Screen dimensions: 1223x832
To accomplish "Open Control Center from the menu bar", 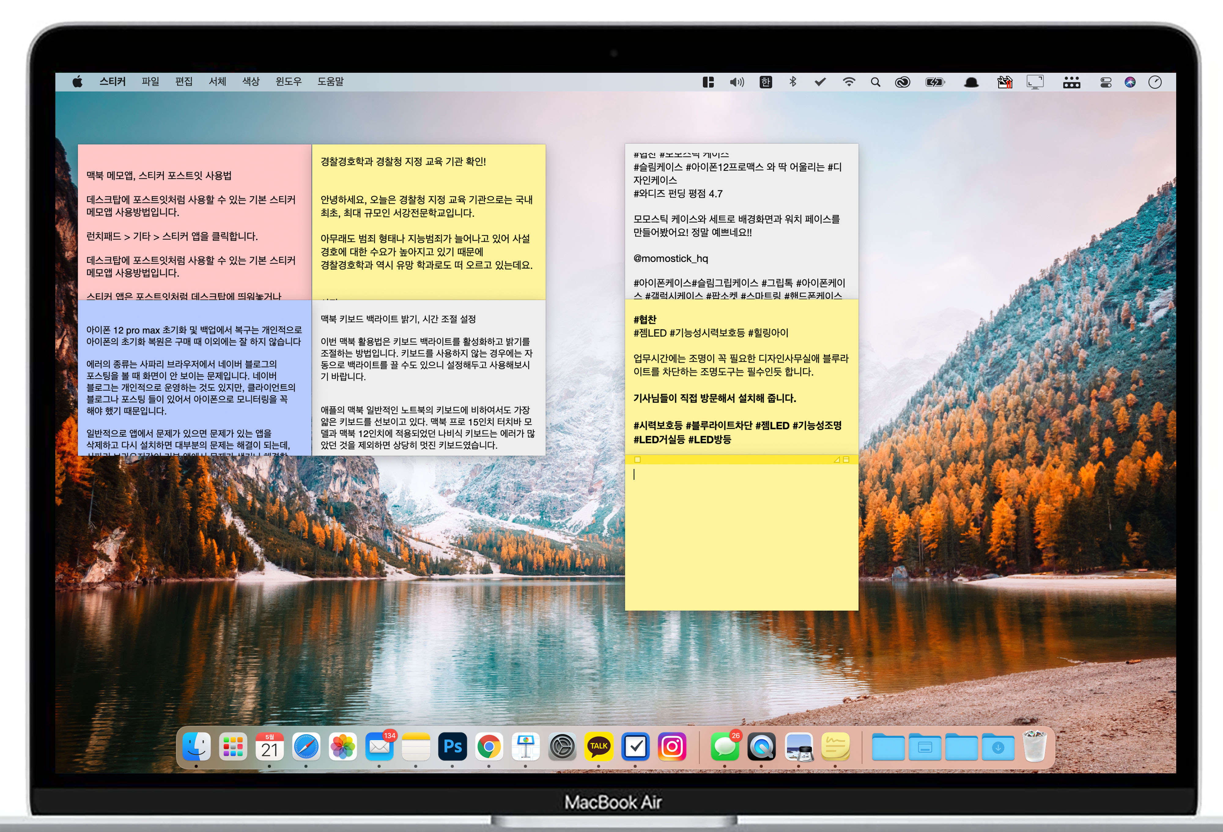I will click(x=1106, y=82).
